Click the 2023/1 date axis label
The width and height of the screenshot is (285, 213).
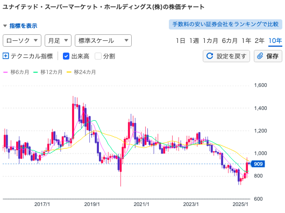191,204
